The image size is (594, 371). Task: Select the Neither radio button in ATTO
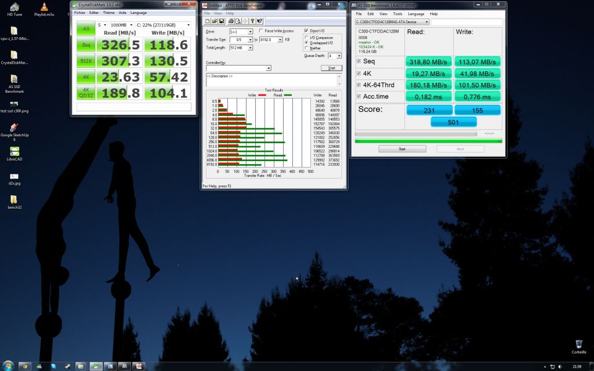[x=306, y=48]
